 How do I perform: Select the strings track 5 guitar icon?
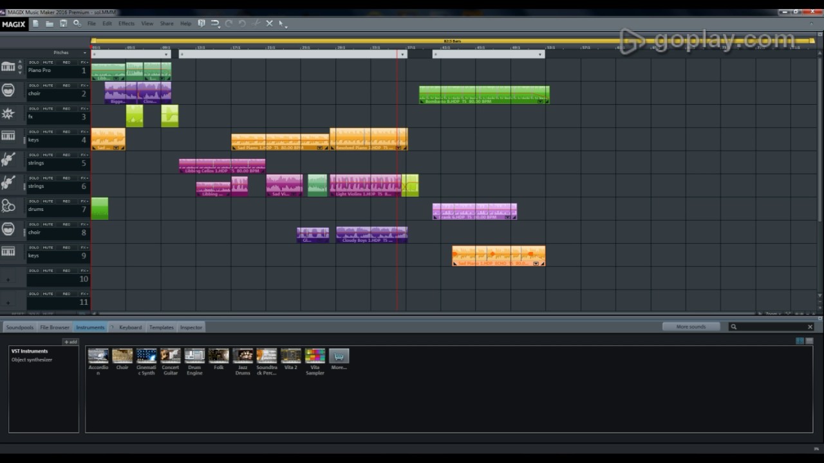coord(8,160)
